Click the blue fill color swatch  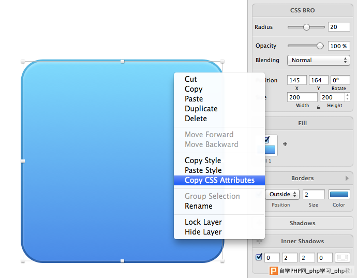point(270,150)
